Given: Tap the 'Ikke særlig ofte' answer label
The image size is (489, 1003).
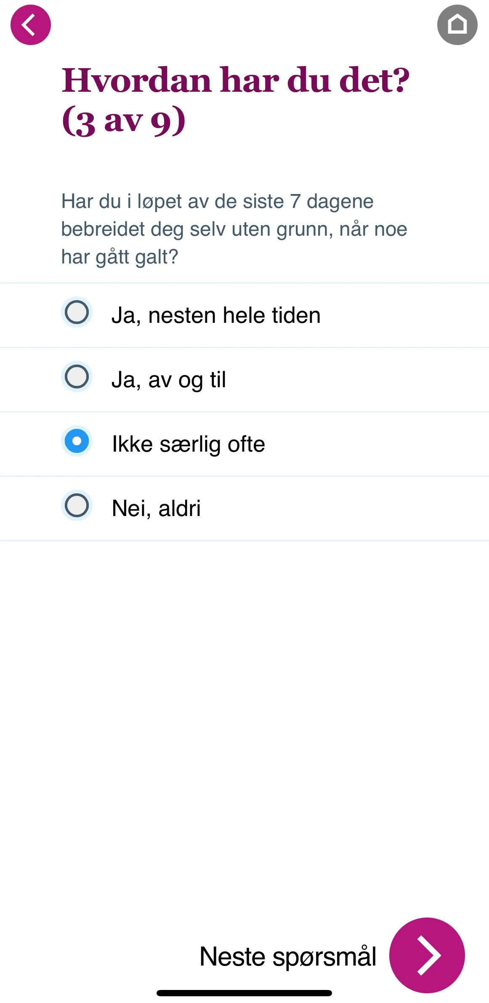Looking at the screenshot, I should pyautogui.click(x=189, y=444).
